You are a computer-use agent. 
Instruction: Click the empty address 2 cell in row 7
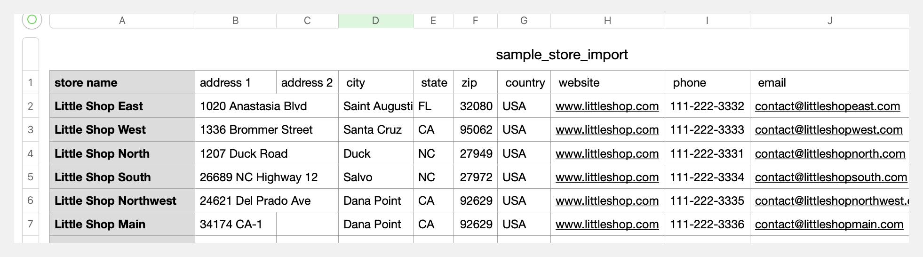pyautogui.click(x=307, y=225)
